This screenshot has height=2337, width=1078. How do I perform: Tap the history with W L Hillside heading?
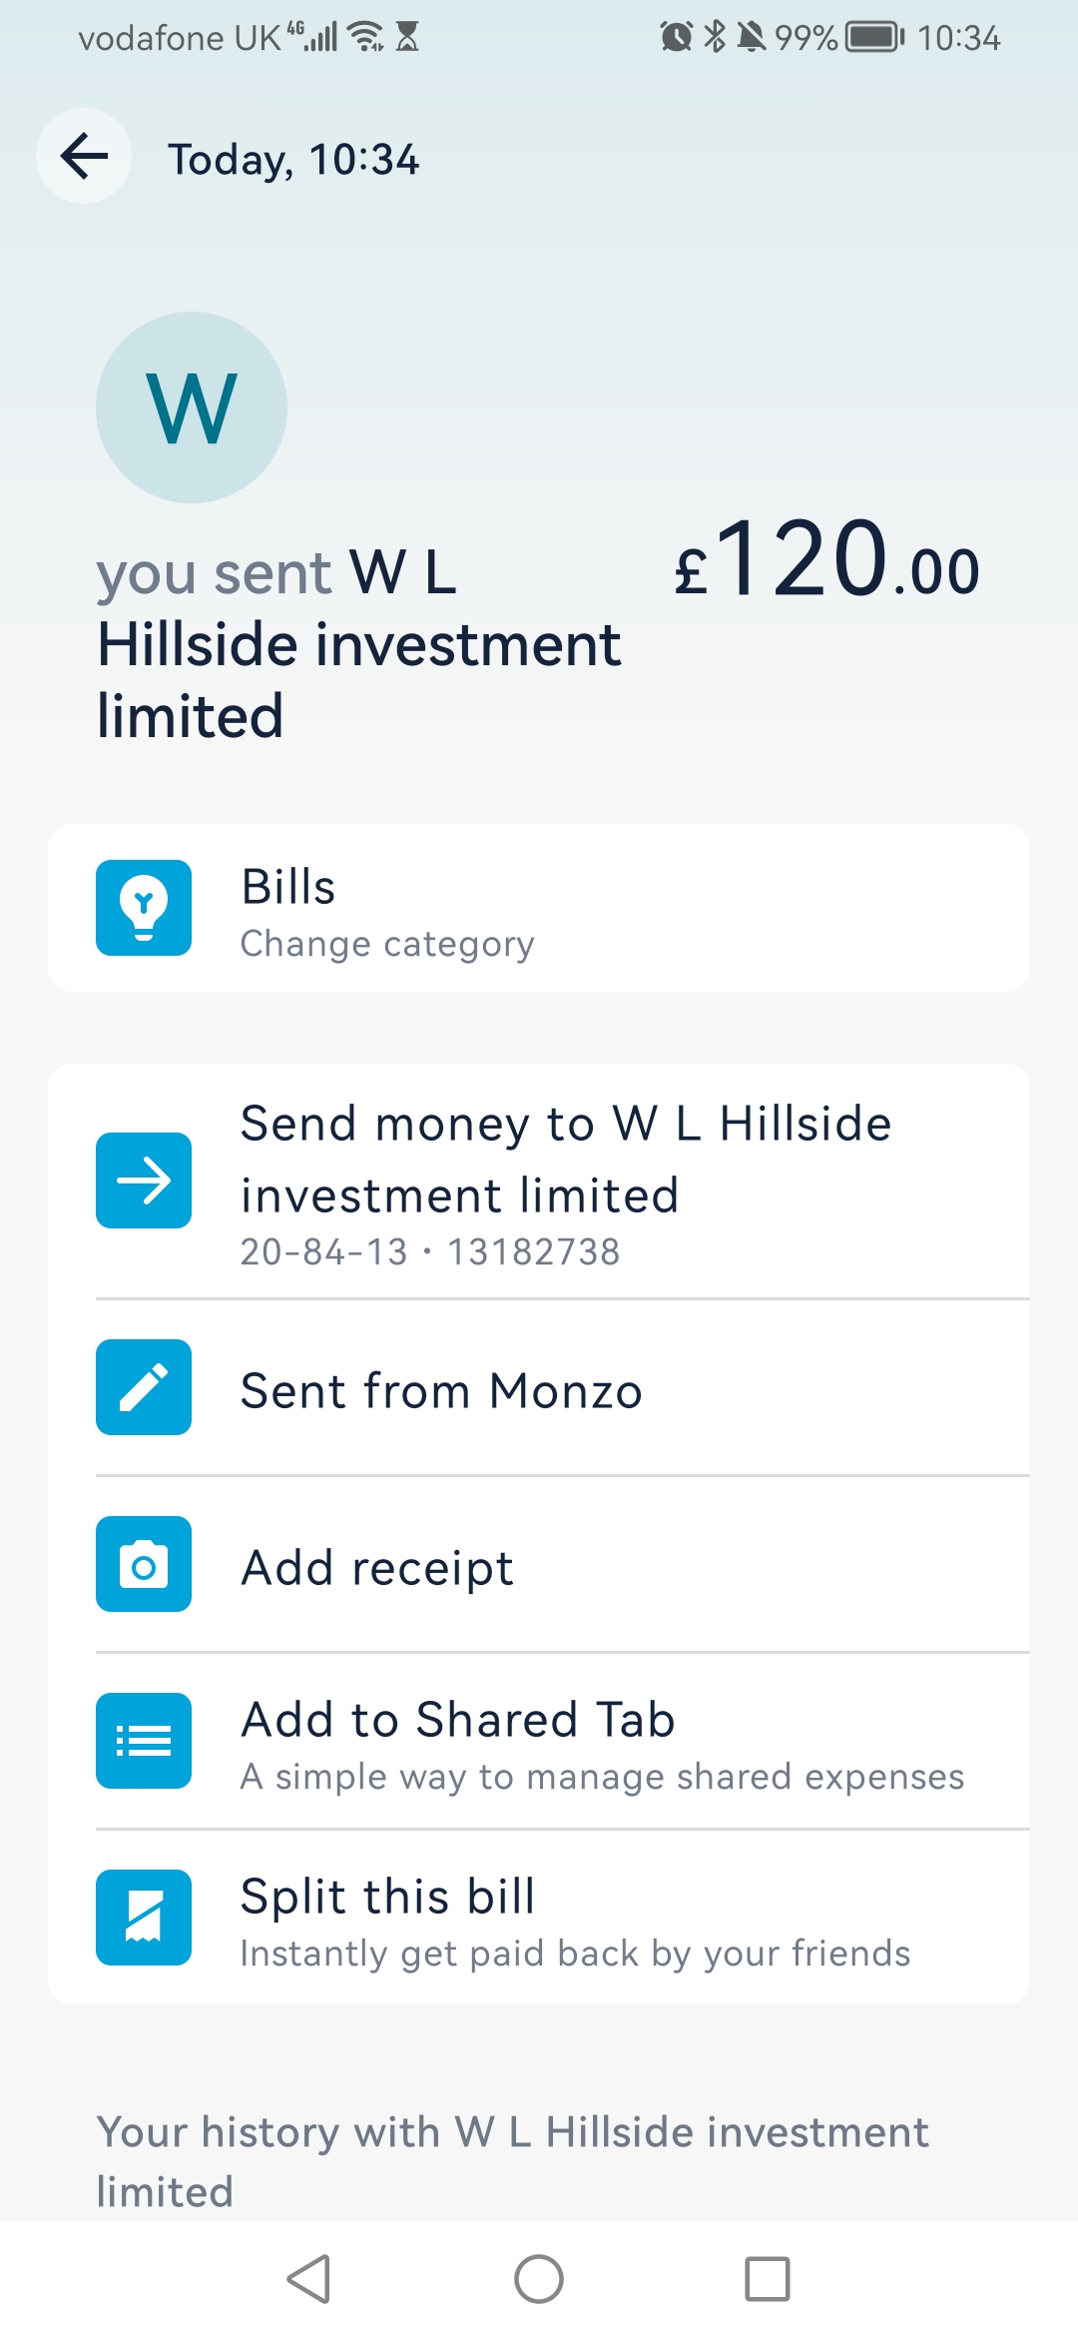511,2161
